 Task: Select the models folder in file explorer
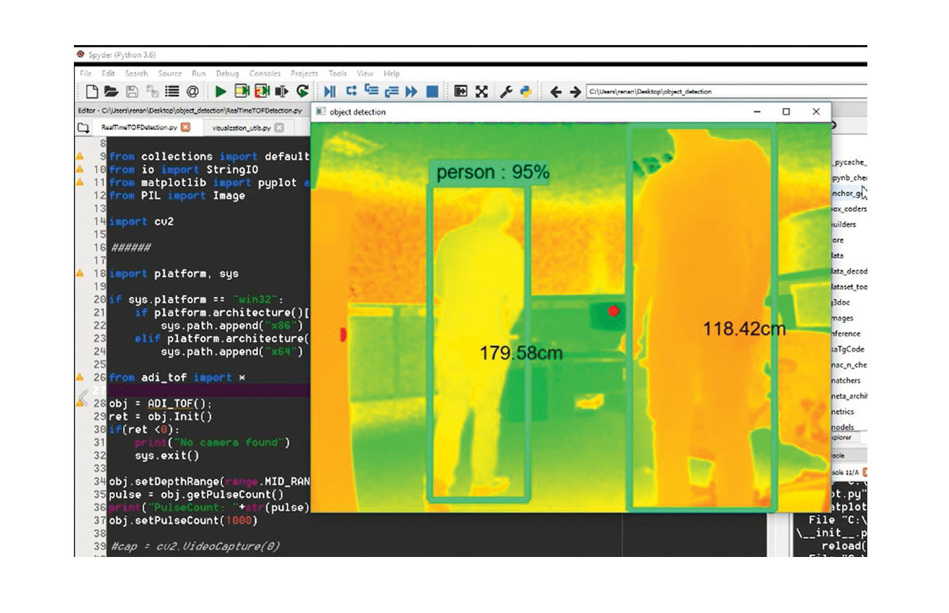click(843, 427)
